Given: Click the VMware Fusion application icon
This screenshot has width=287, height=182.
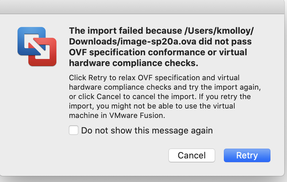Looking at the screenshot, I should click(x=37, y=47).
